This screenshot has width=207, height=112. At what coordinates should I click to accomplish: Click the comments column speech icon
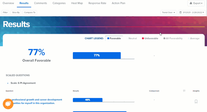184,91
